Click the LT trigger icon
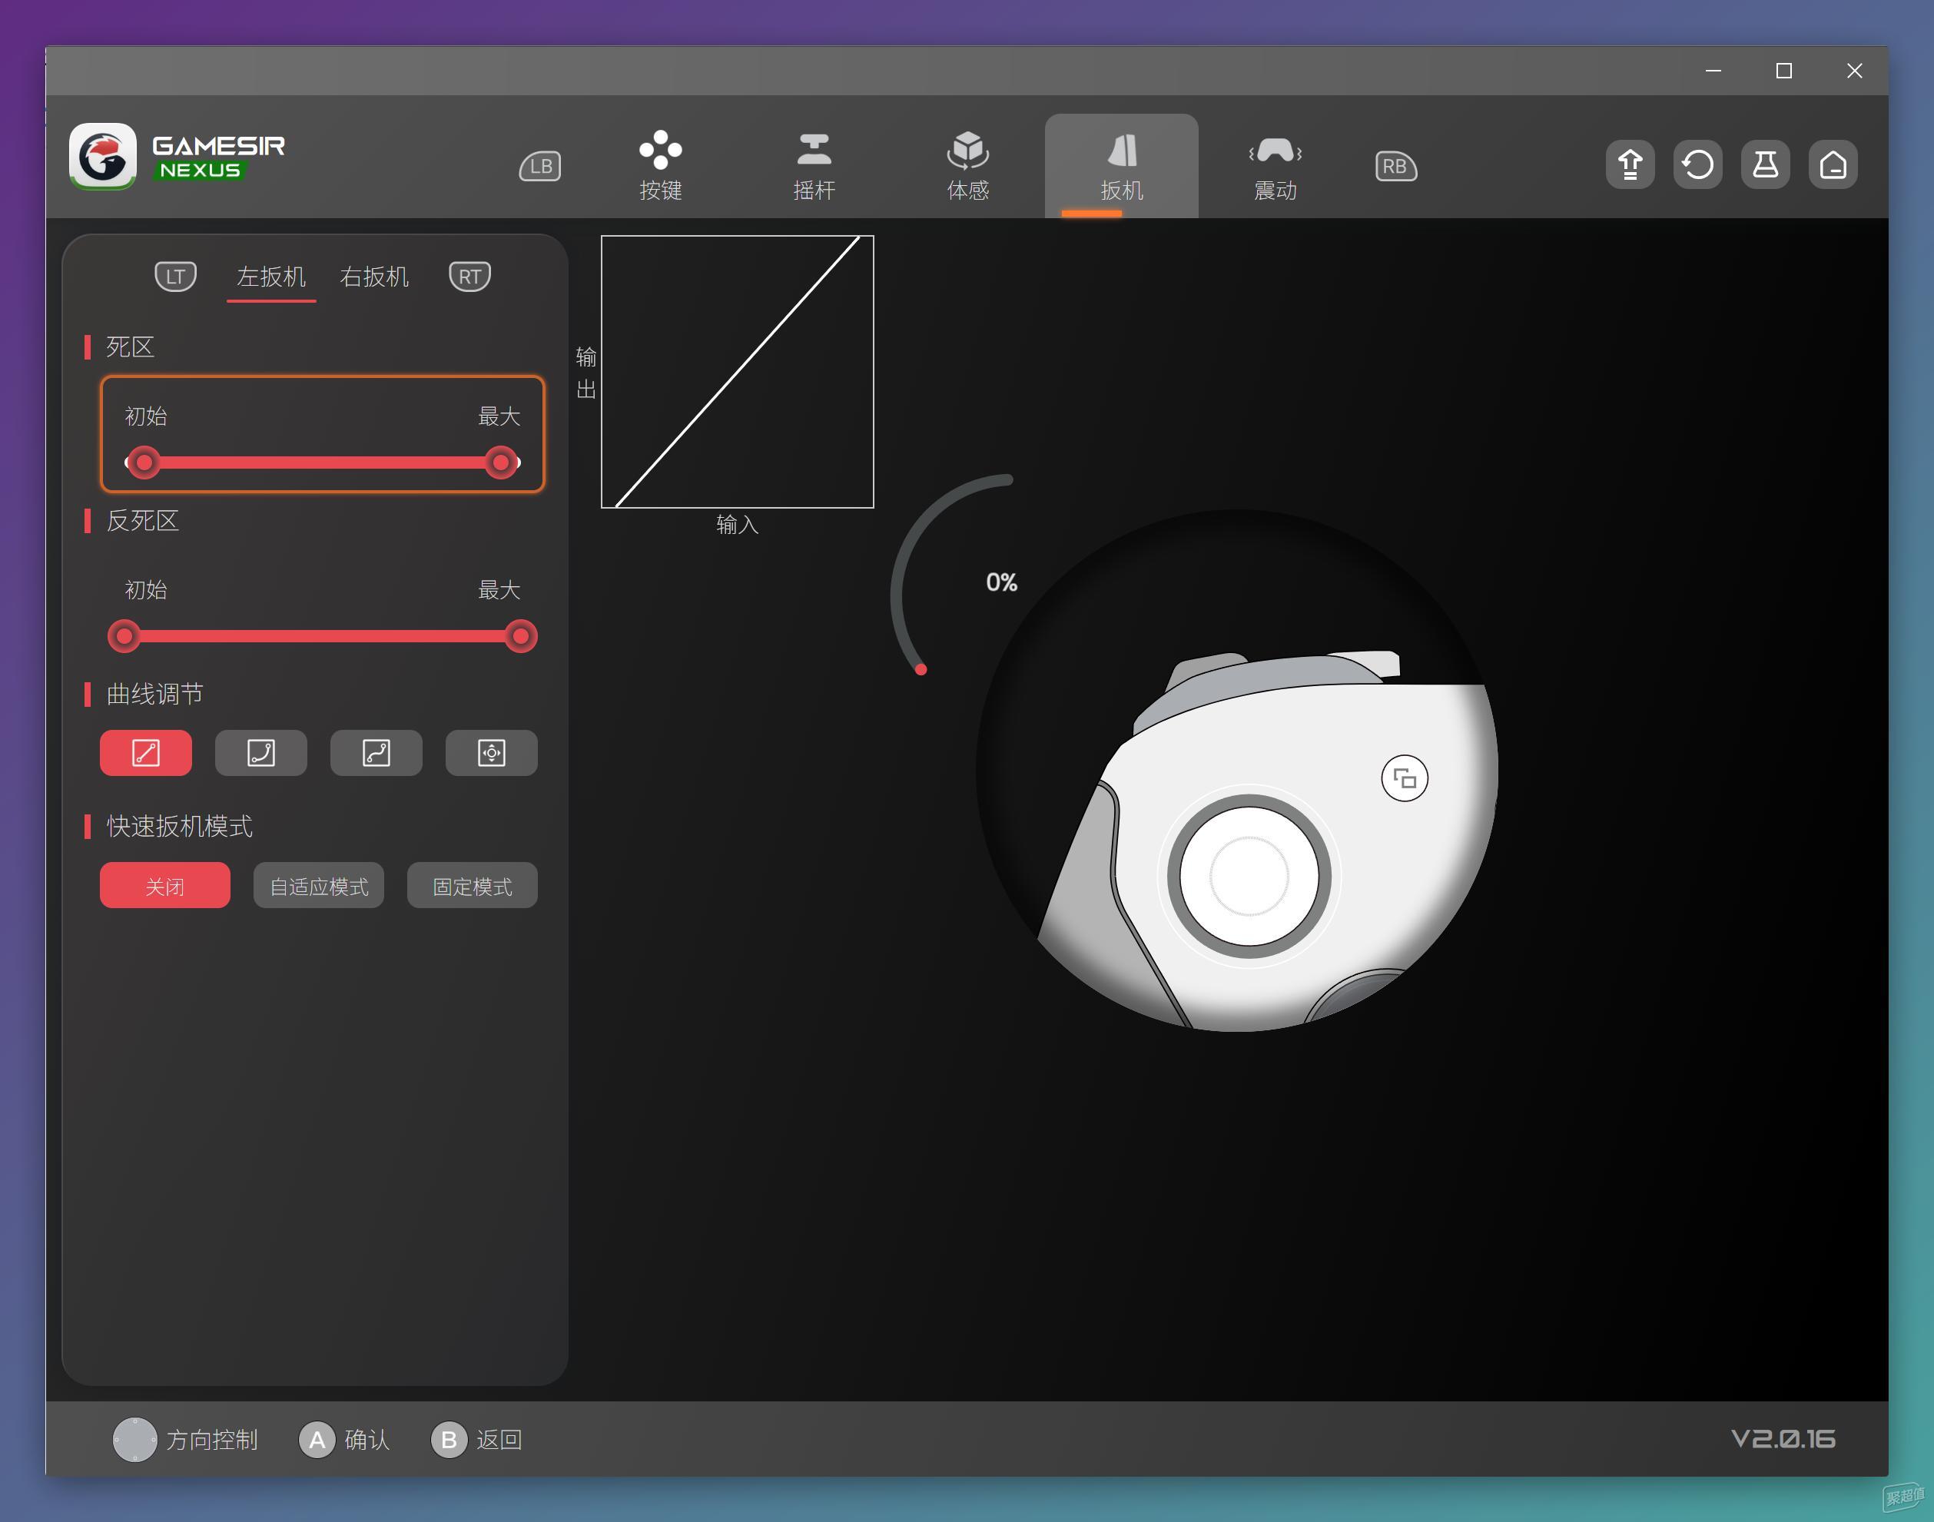The width and height of the screenshot is (1934, 1522). (176, 277)
